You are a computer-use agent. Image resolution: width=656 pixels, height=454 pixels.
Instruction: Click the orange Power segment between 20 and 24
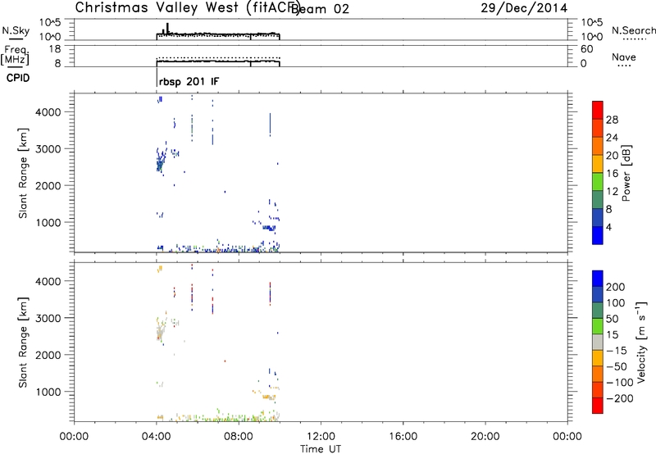[598, 146]
